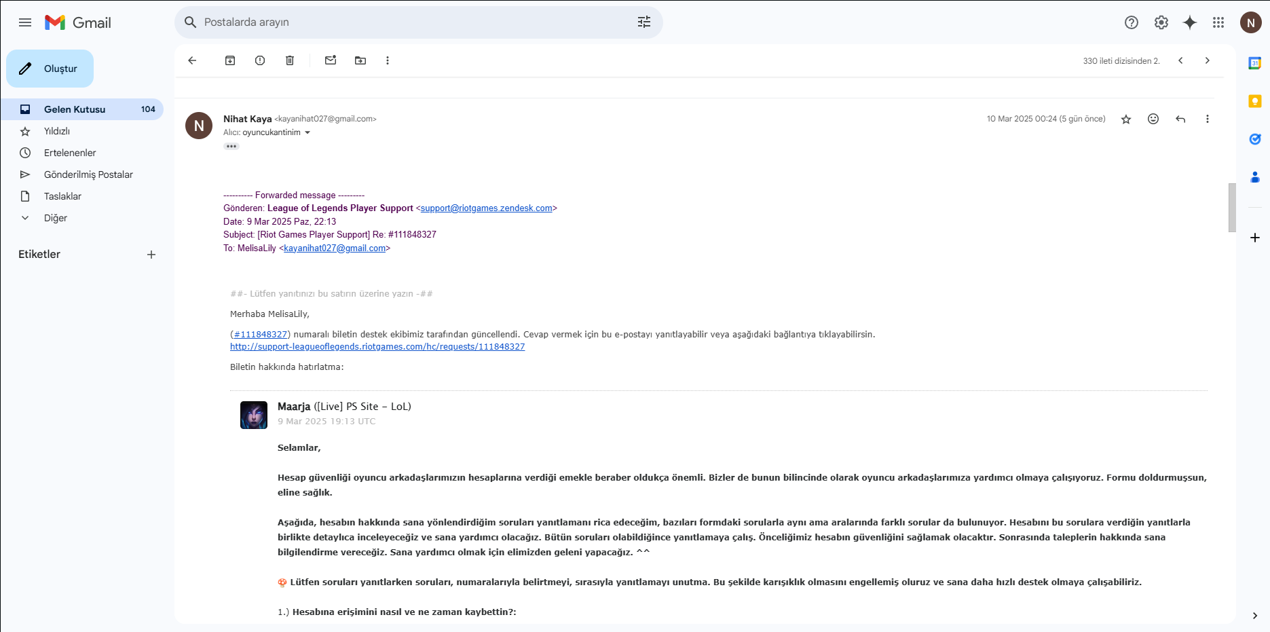Click the 'Forwarded message' header line
The height and width of the screenshot is (632, 1270).
pyautogui.click(x=294, y=196)
